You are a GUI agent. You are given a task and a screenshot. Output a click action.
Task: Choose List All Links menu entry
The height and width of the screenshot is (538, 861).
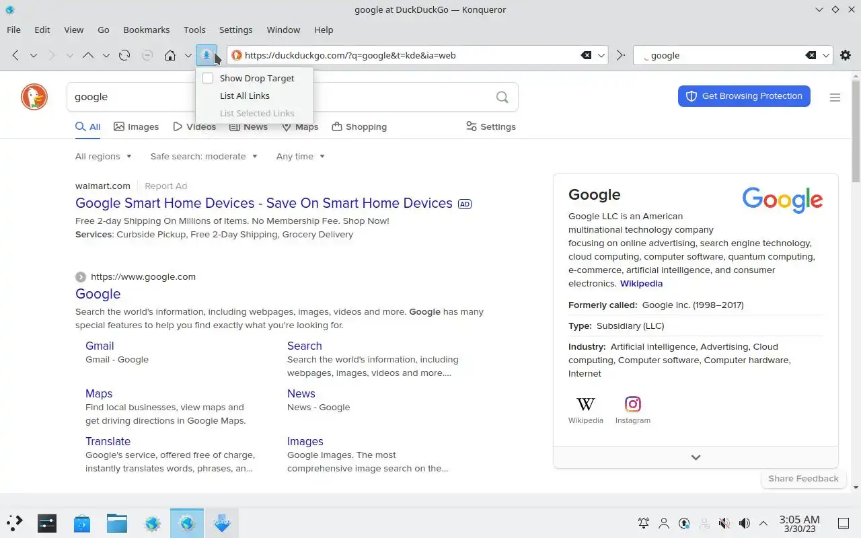(x=245, y=95)
